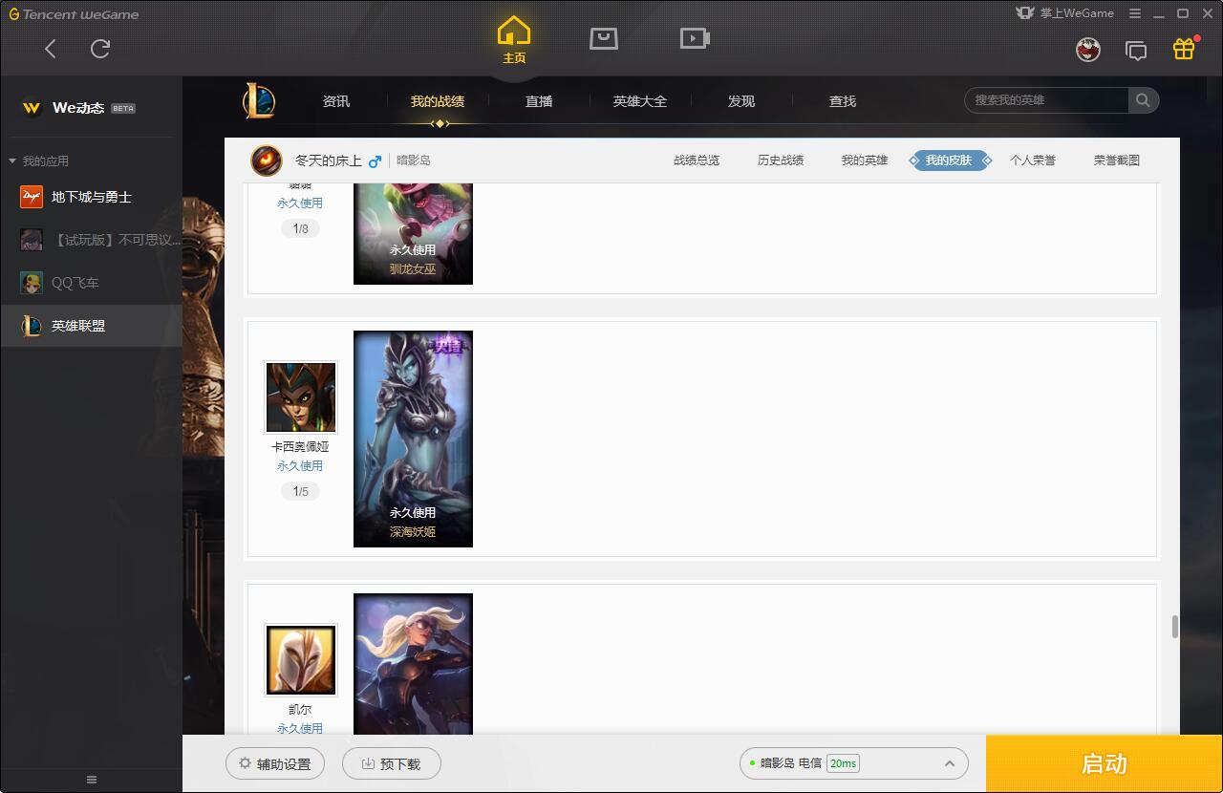Screen dimensions: 1223x793
Task: Click the 卡西奥佩娅 champion portrait
Action: pos(301,397)
